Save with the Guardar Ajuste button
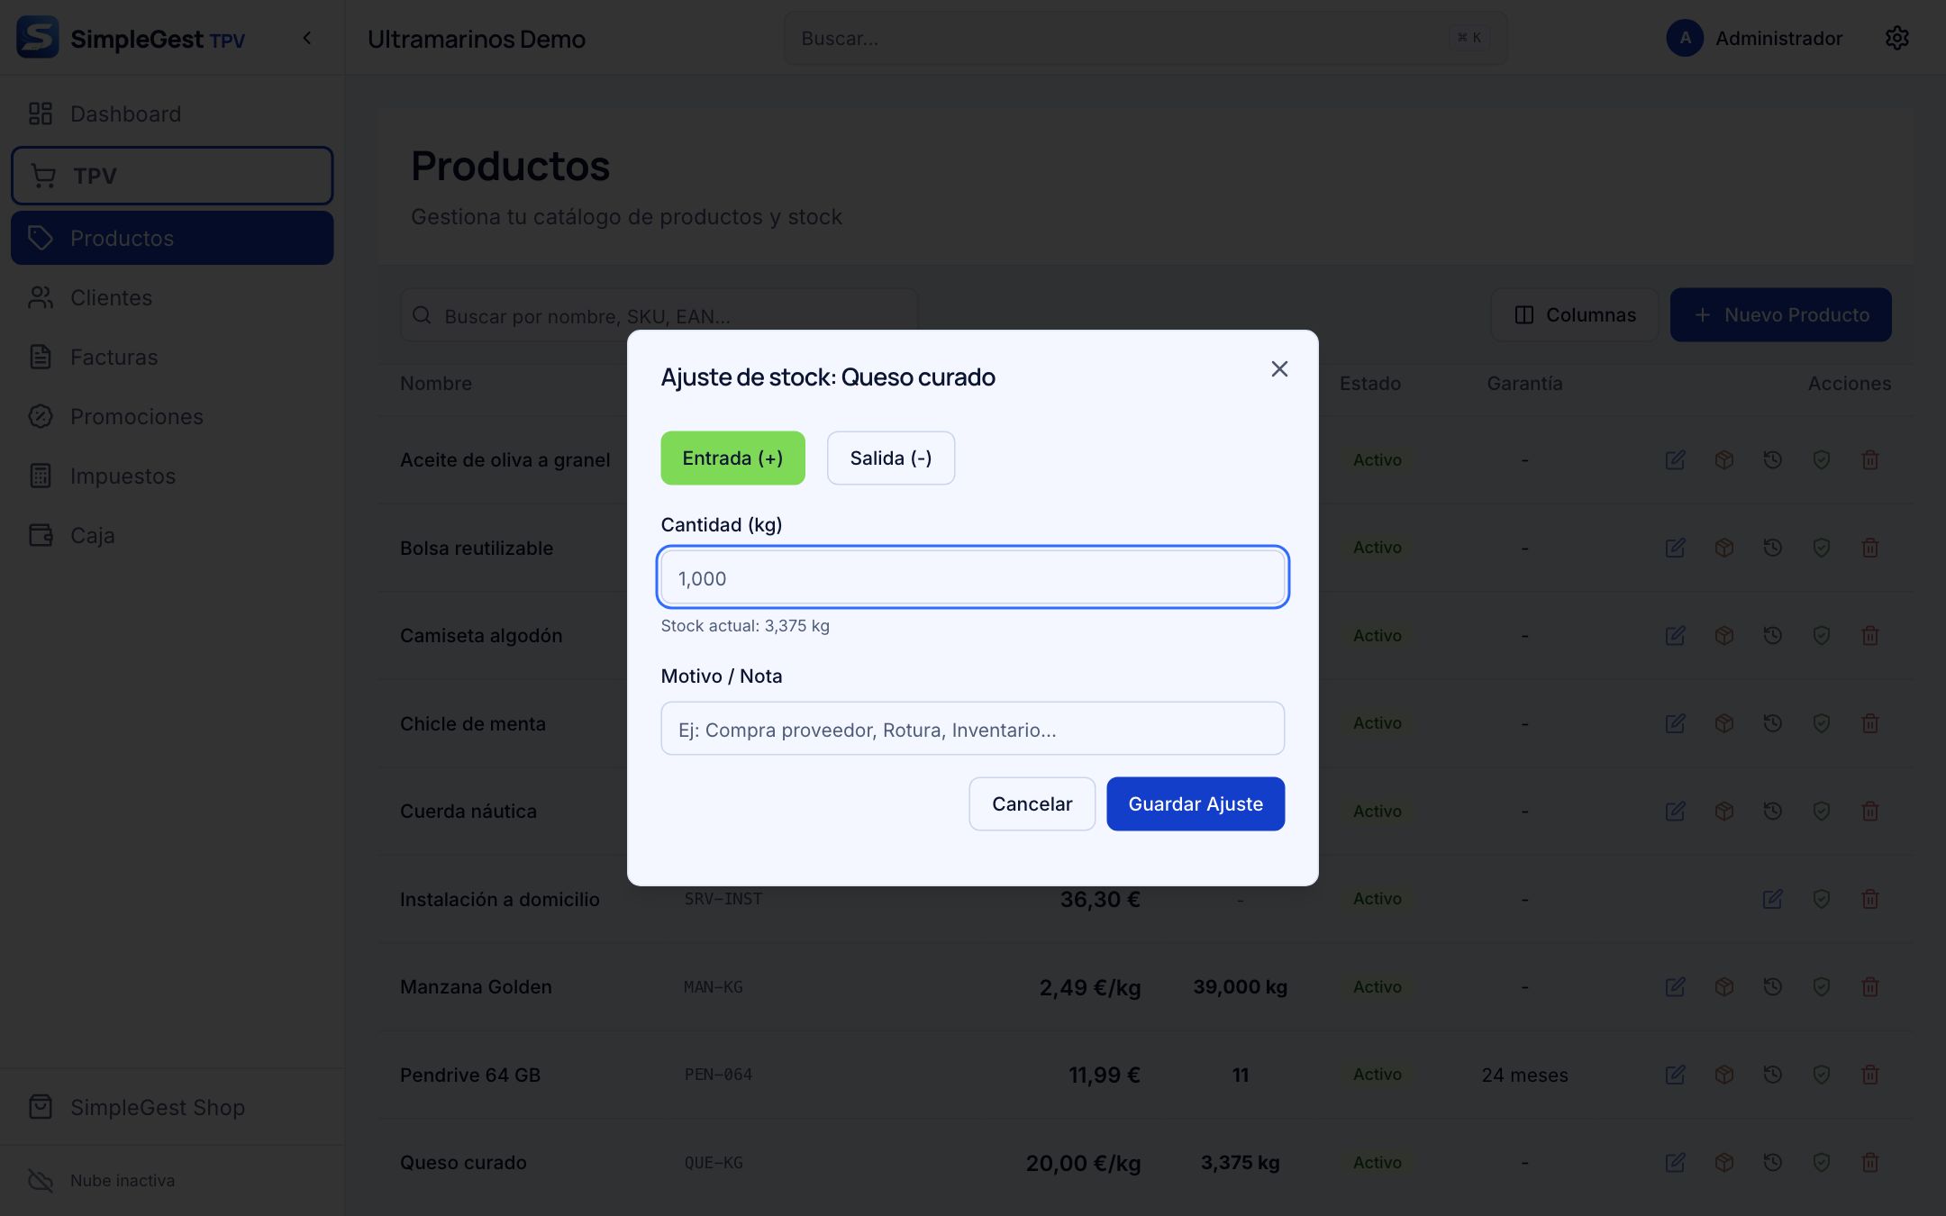Screen dimensions: 1946x1216 tap(1195, 803)
